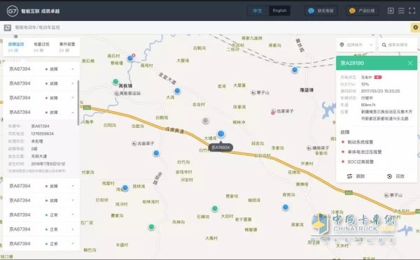This screenshot has height=260, width=420.
Task: Click green vehicle marker above 丰盛村
Action: coord(152,227)
